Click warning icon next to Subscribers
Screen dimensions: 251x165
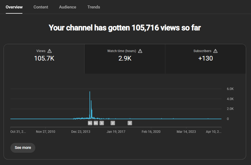[215, 51]
